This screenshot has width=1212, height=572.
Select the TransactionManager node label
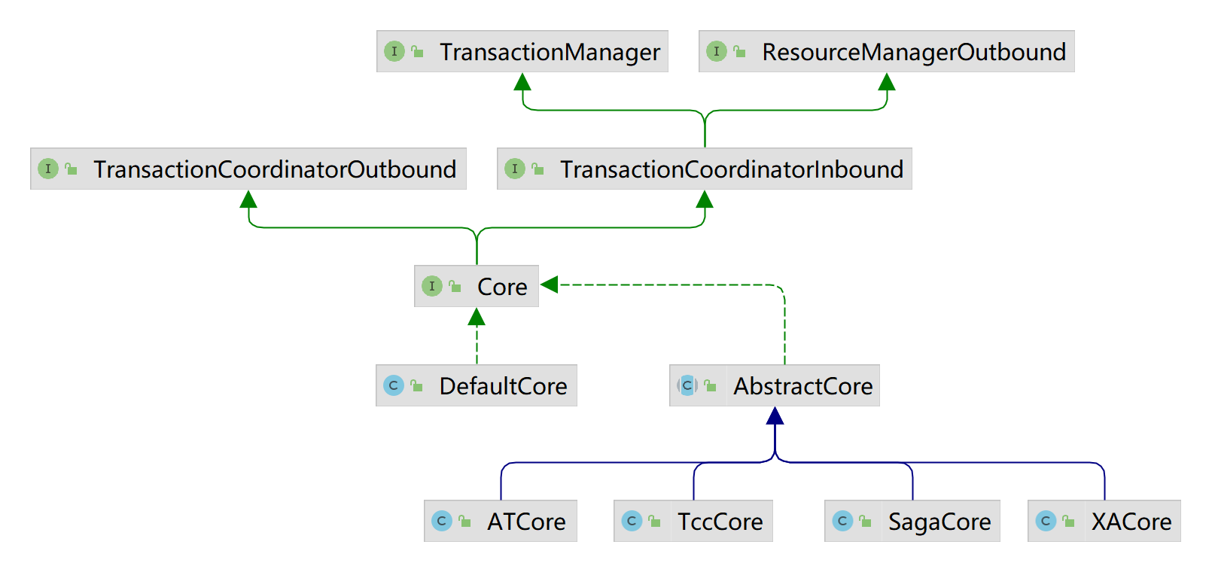550,52
